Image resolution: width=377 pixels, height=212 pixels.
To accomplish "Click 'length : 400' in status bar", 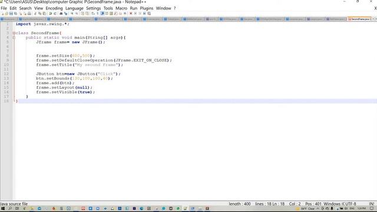I will coord(240,204).
